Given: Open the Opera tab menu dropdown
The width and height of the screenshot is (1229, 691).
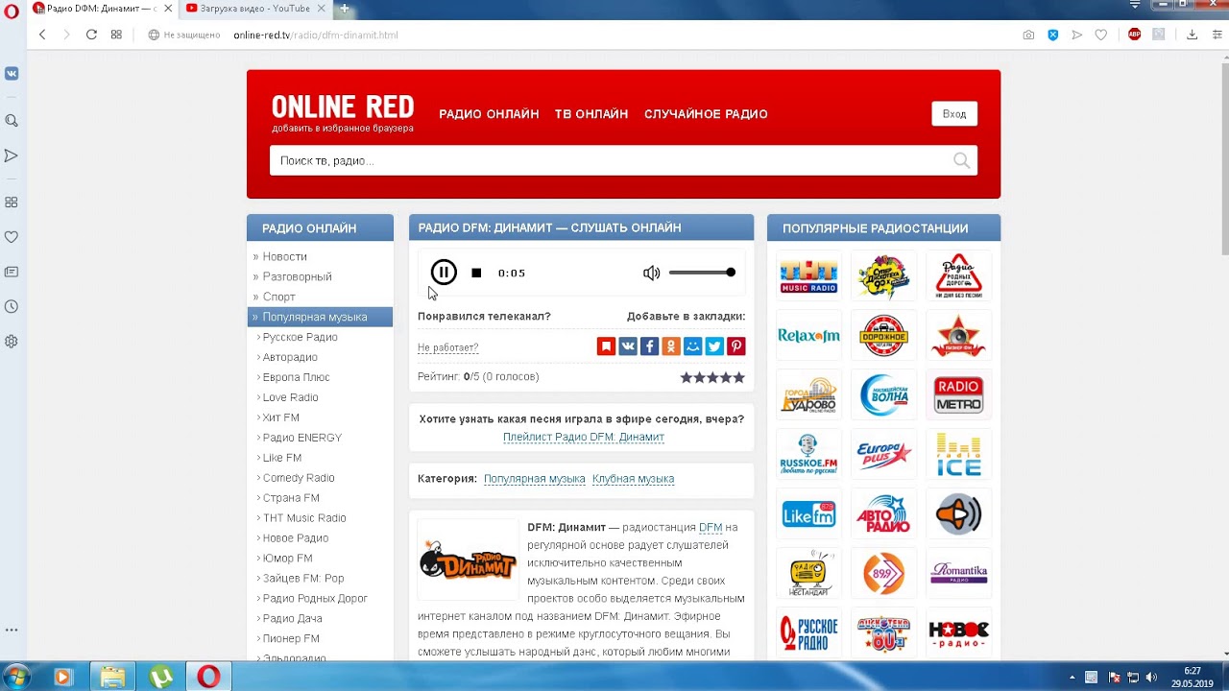Looking at the screenshot, I should coord(1135,6).
